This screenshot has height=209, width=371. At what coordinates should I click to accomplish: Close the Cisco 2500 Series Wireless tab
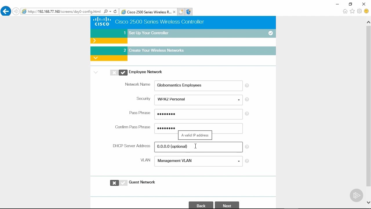[174, 12]
